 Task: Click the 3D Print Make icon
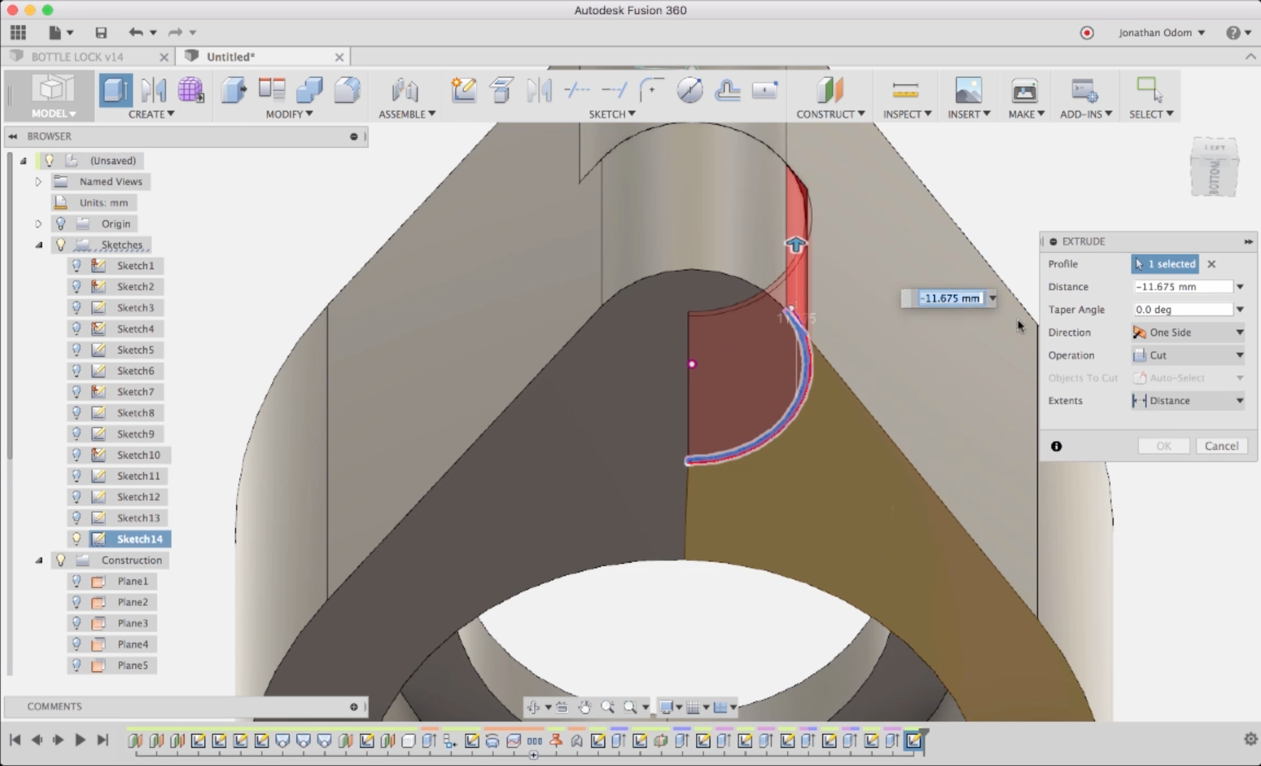pyautogui.click(x=1024, y=90)
